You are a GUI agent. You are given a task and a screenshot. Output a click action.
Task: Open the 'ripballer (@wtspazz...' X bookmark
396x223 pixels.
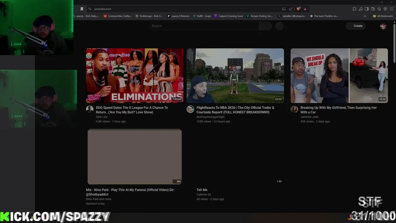point(292,16)
